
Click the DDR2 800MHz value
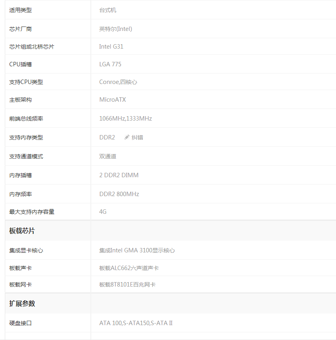(x=119, y=194)
